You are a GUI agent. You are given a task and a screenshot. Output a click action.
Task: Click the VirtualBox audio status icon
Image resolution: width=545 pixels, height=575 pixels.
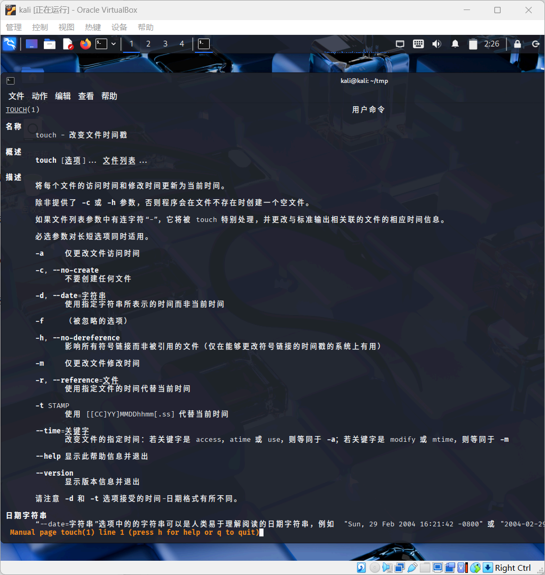pos(387,568)
